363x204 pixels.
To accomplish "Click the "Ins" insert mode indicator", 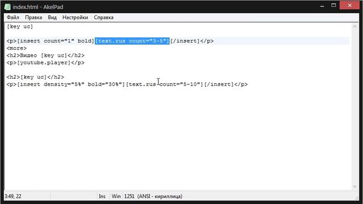I will [x=102, y=197].
